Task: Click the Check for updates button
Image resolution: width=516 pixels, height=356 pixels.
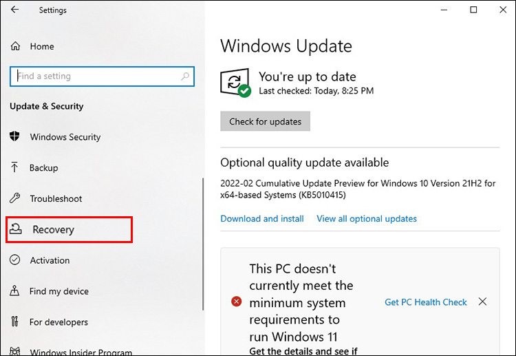Action: (266, 121)
